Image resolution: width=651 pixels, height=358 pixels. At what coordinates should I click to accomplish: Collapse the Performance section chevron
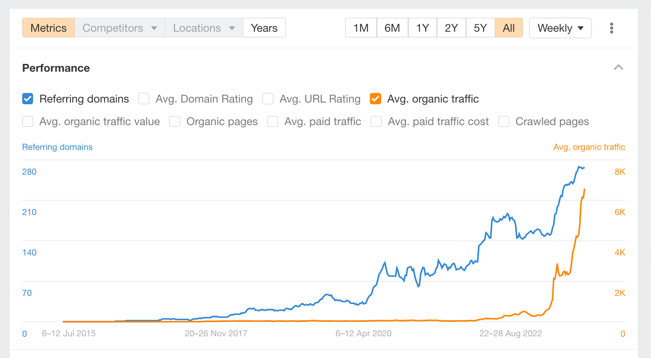pos(618,67)
